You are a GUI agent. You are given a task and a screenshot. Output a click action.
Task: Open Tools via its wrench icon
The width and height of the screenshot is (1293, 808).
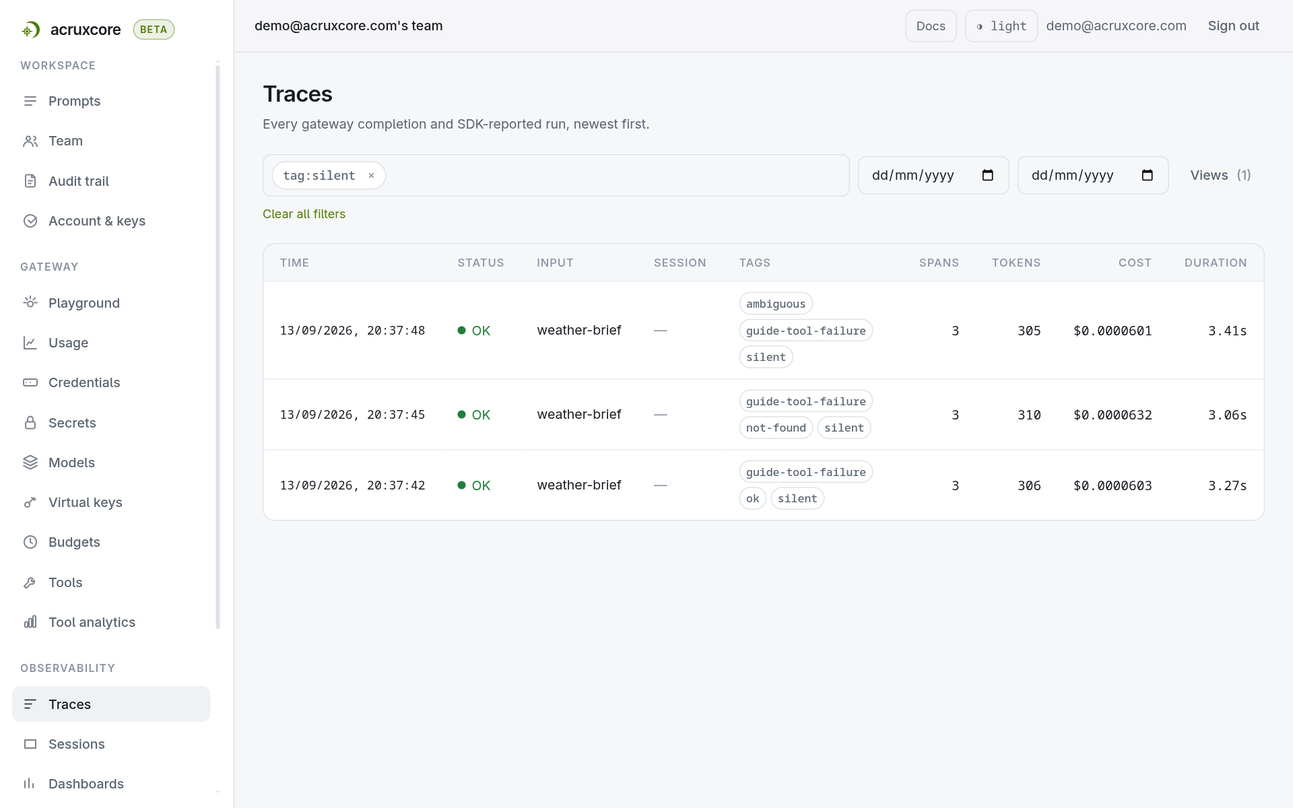pyautogui.click(x=30, y=582)
